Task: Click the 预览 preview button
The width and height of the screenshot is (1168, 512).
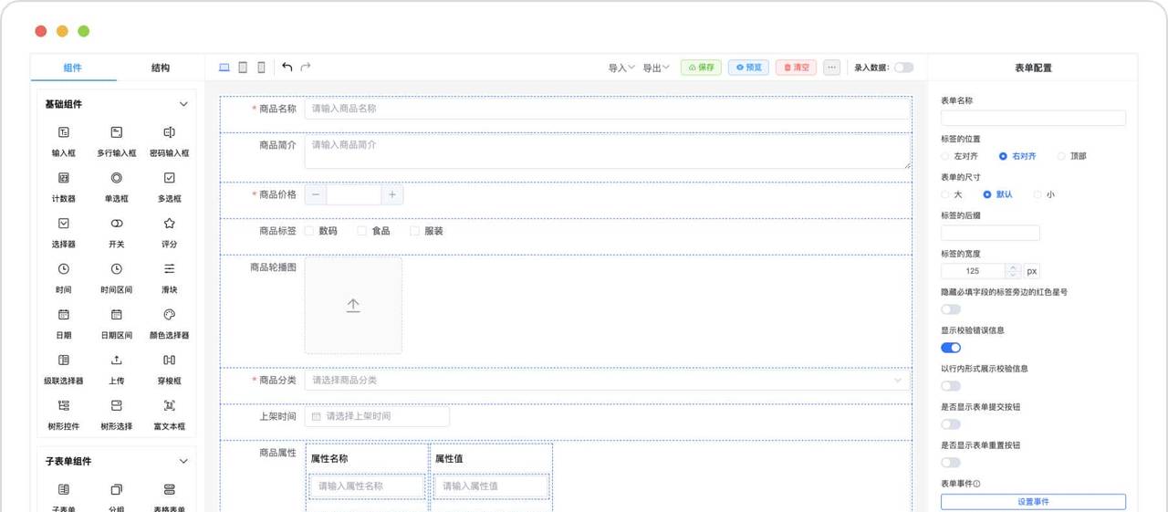Action: pos(748,68)
